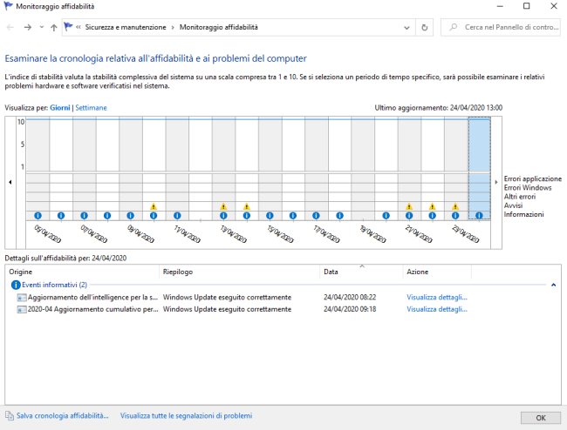Go back using the navigation back arrow
This screenshot has height=430, width=567.
(x=10, y=27)
